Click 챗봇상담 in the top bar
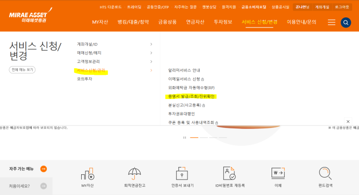This screenshot has height=195, width=359. pyautogui.click(x=209, y=7)
